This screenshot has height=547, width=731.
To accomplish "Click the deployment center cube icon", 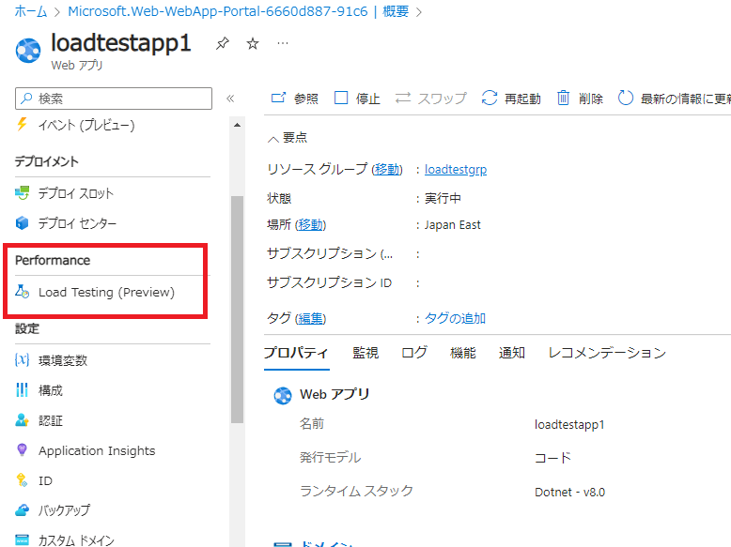I will click(22, 223).
